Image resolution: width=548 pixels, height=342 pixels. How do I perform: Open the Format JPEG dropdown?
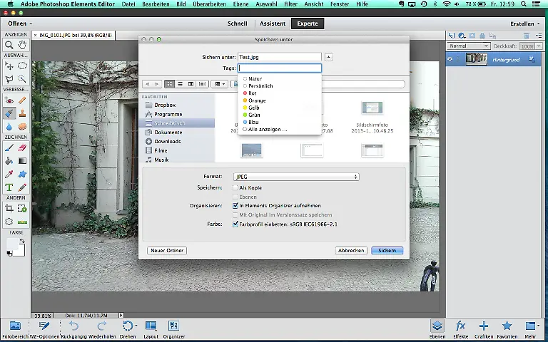pyautogui.click(x=296, y=177)
